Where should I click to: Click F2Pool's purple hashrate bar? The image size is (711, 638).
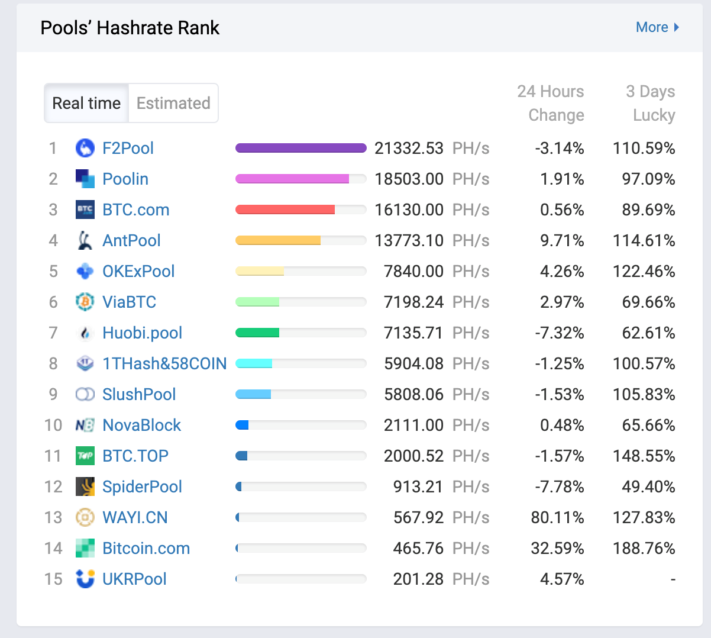300,148
